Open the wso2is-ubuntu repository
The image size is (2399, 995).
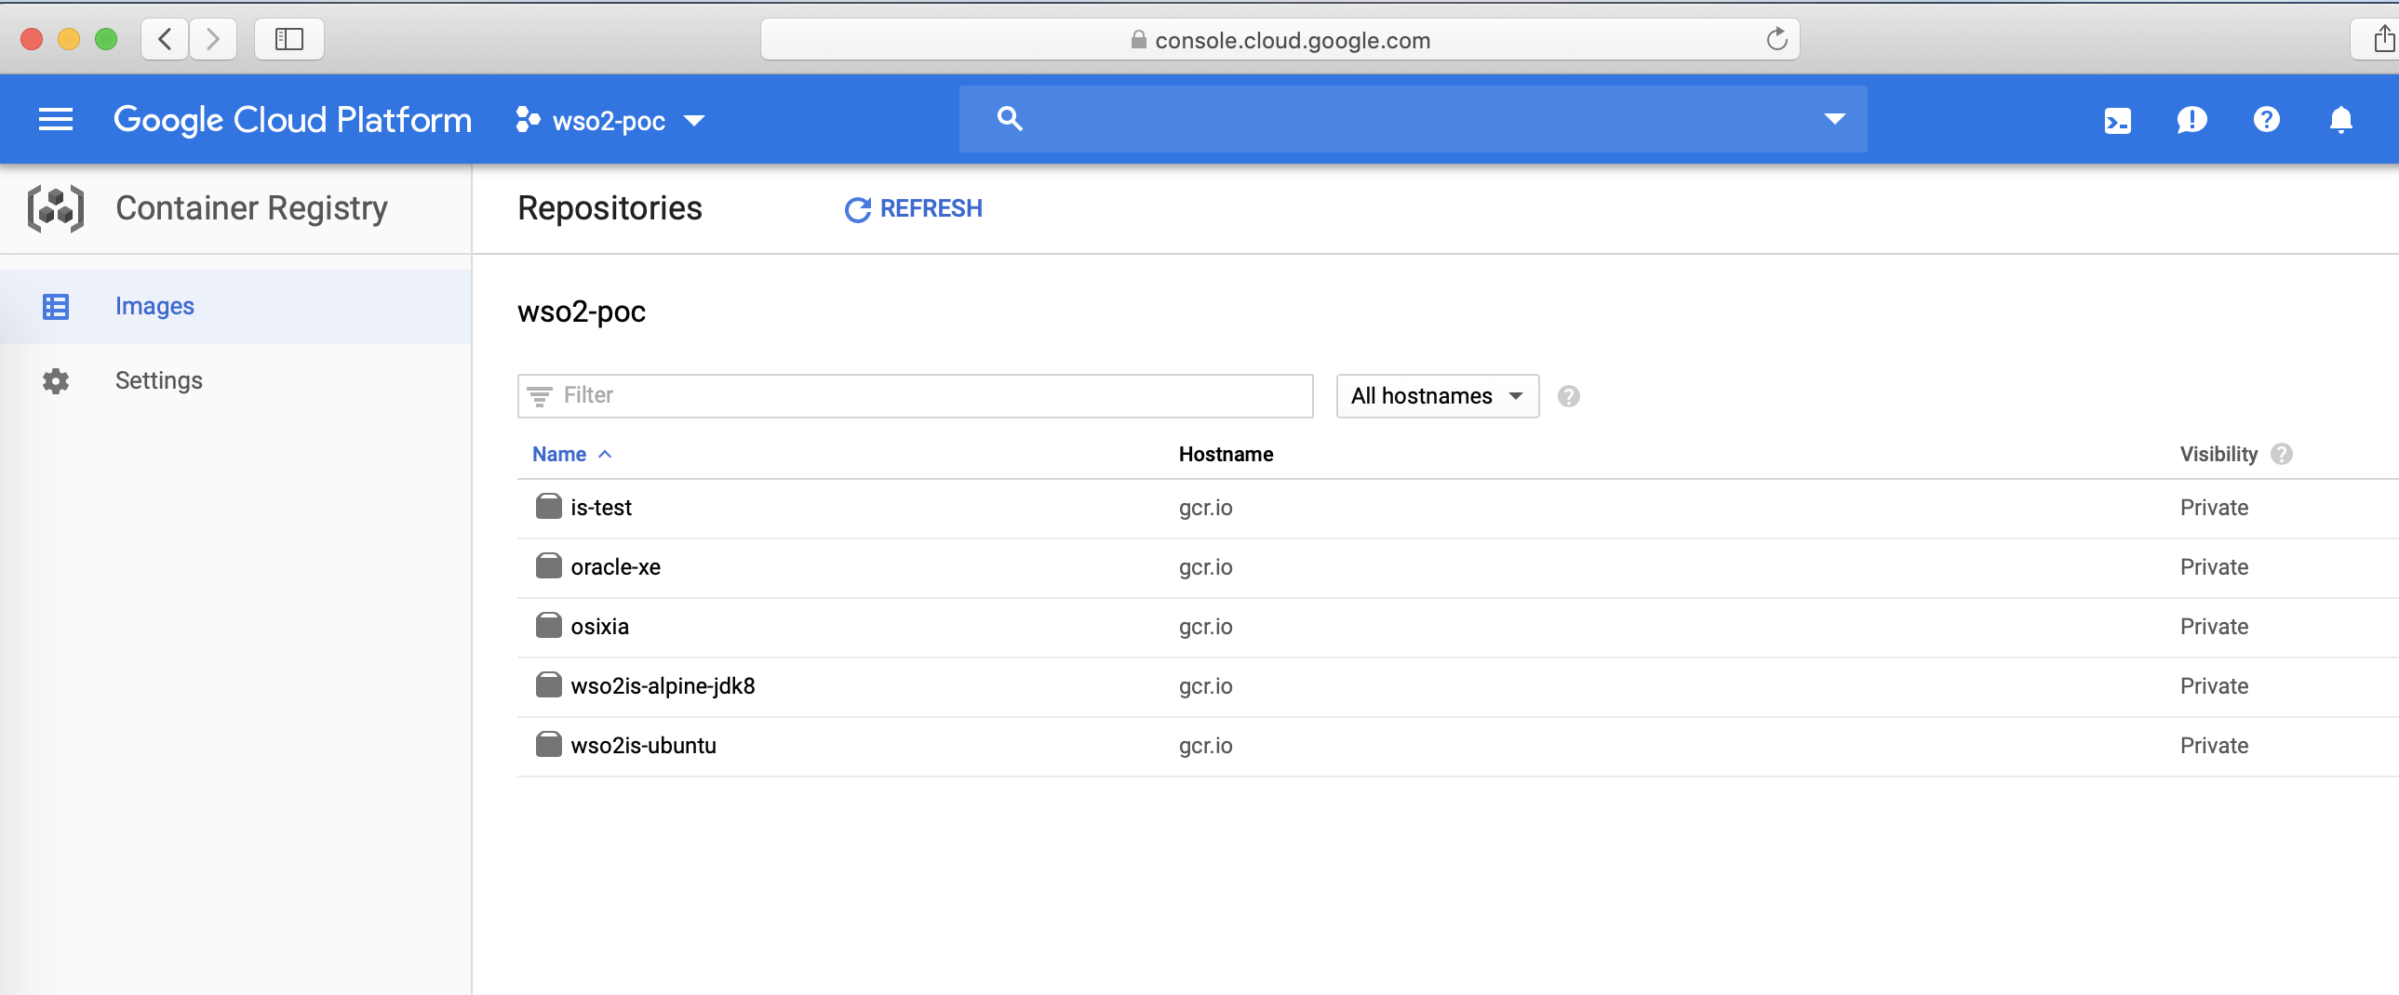click(643, 746)
